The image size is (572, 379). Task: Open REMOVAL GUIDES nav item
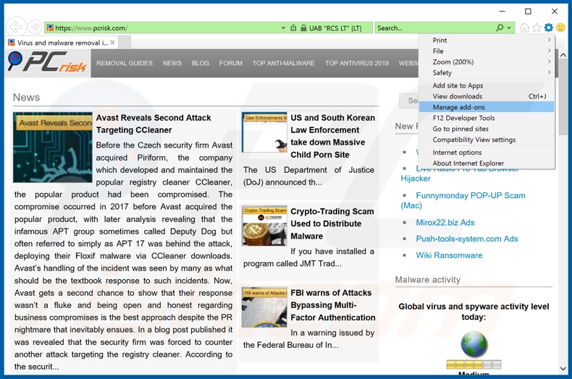click(125, 63)
